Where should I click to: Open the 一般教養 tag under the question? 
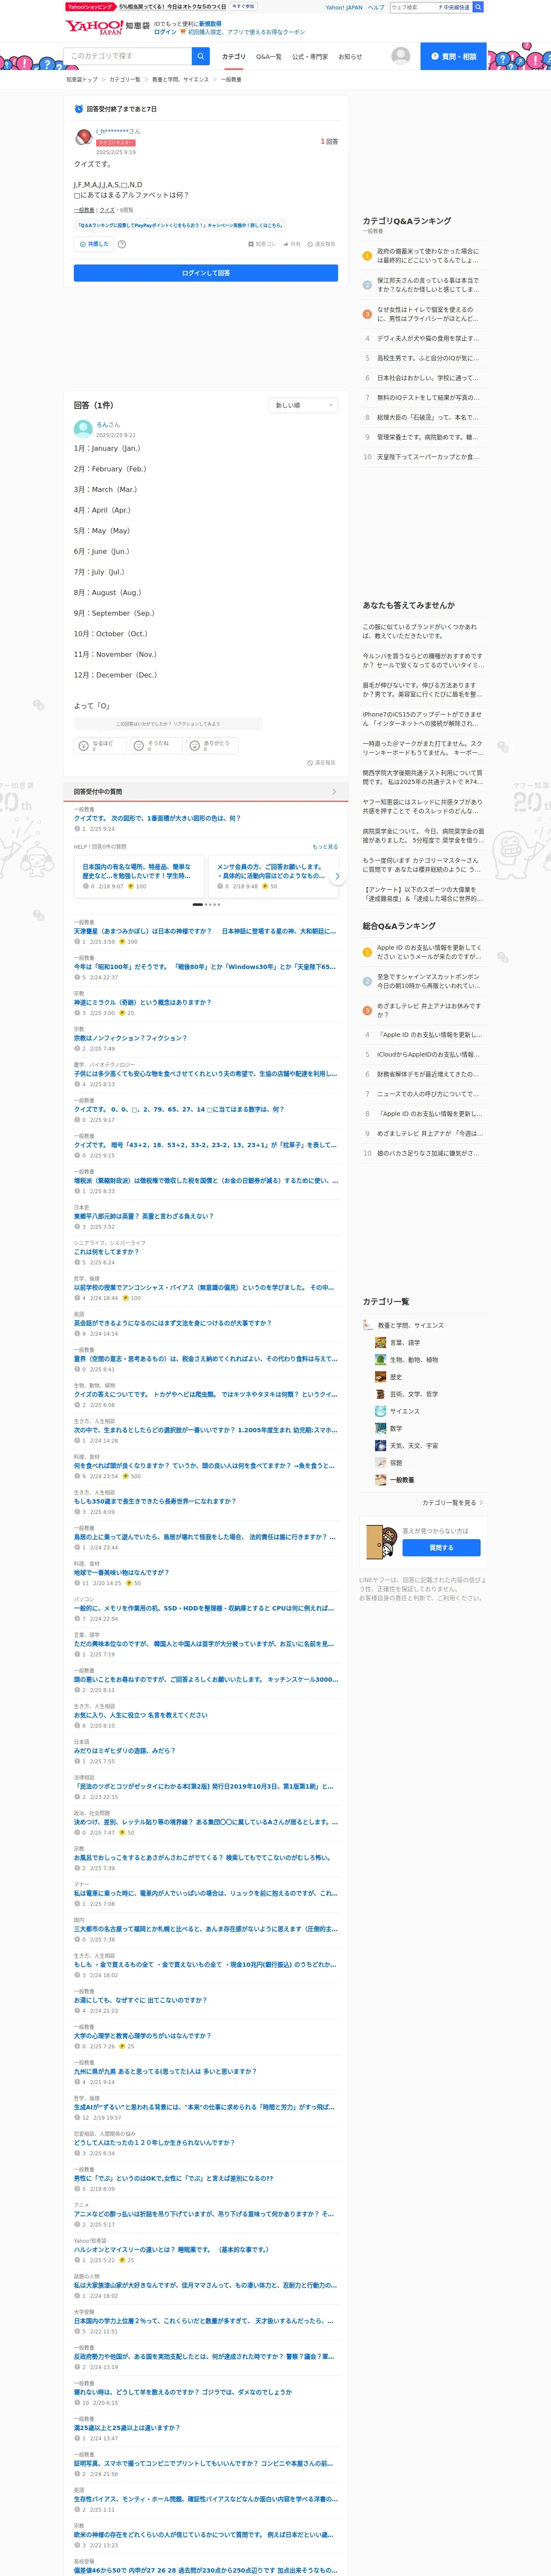(x=84, y=210)
